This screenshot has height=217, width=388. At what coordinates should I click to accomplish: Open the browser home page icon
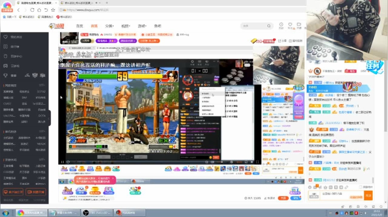click(x=39, y=10)
